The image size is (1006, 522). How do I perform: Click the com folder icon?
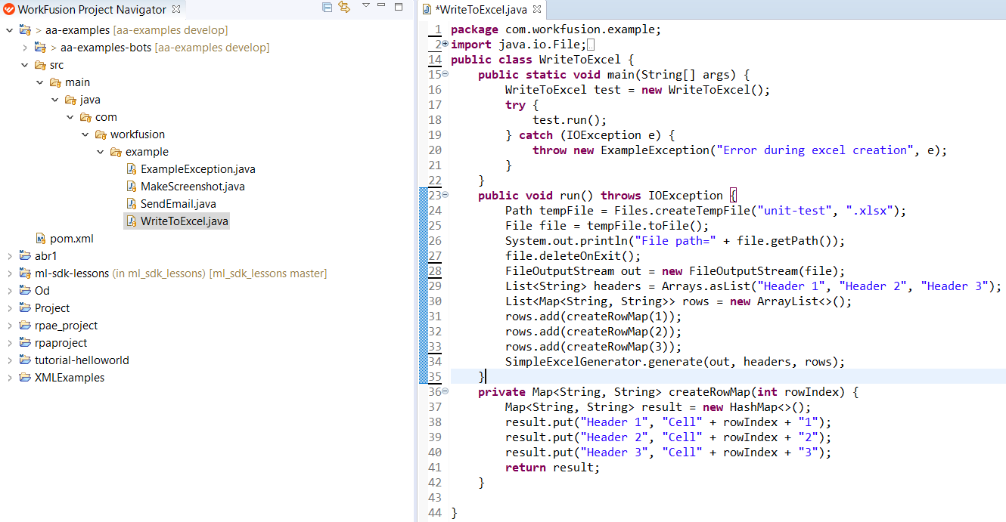(85, 117)
